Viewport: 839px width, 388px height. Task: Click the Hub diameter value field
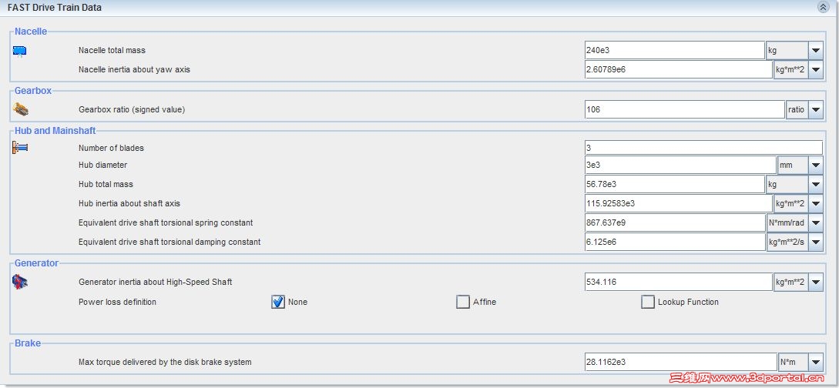coord(680,166)
